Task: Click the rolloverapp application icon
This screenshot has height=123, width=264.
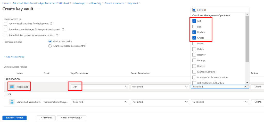Action: click(x=12, y=87)
